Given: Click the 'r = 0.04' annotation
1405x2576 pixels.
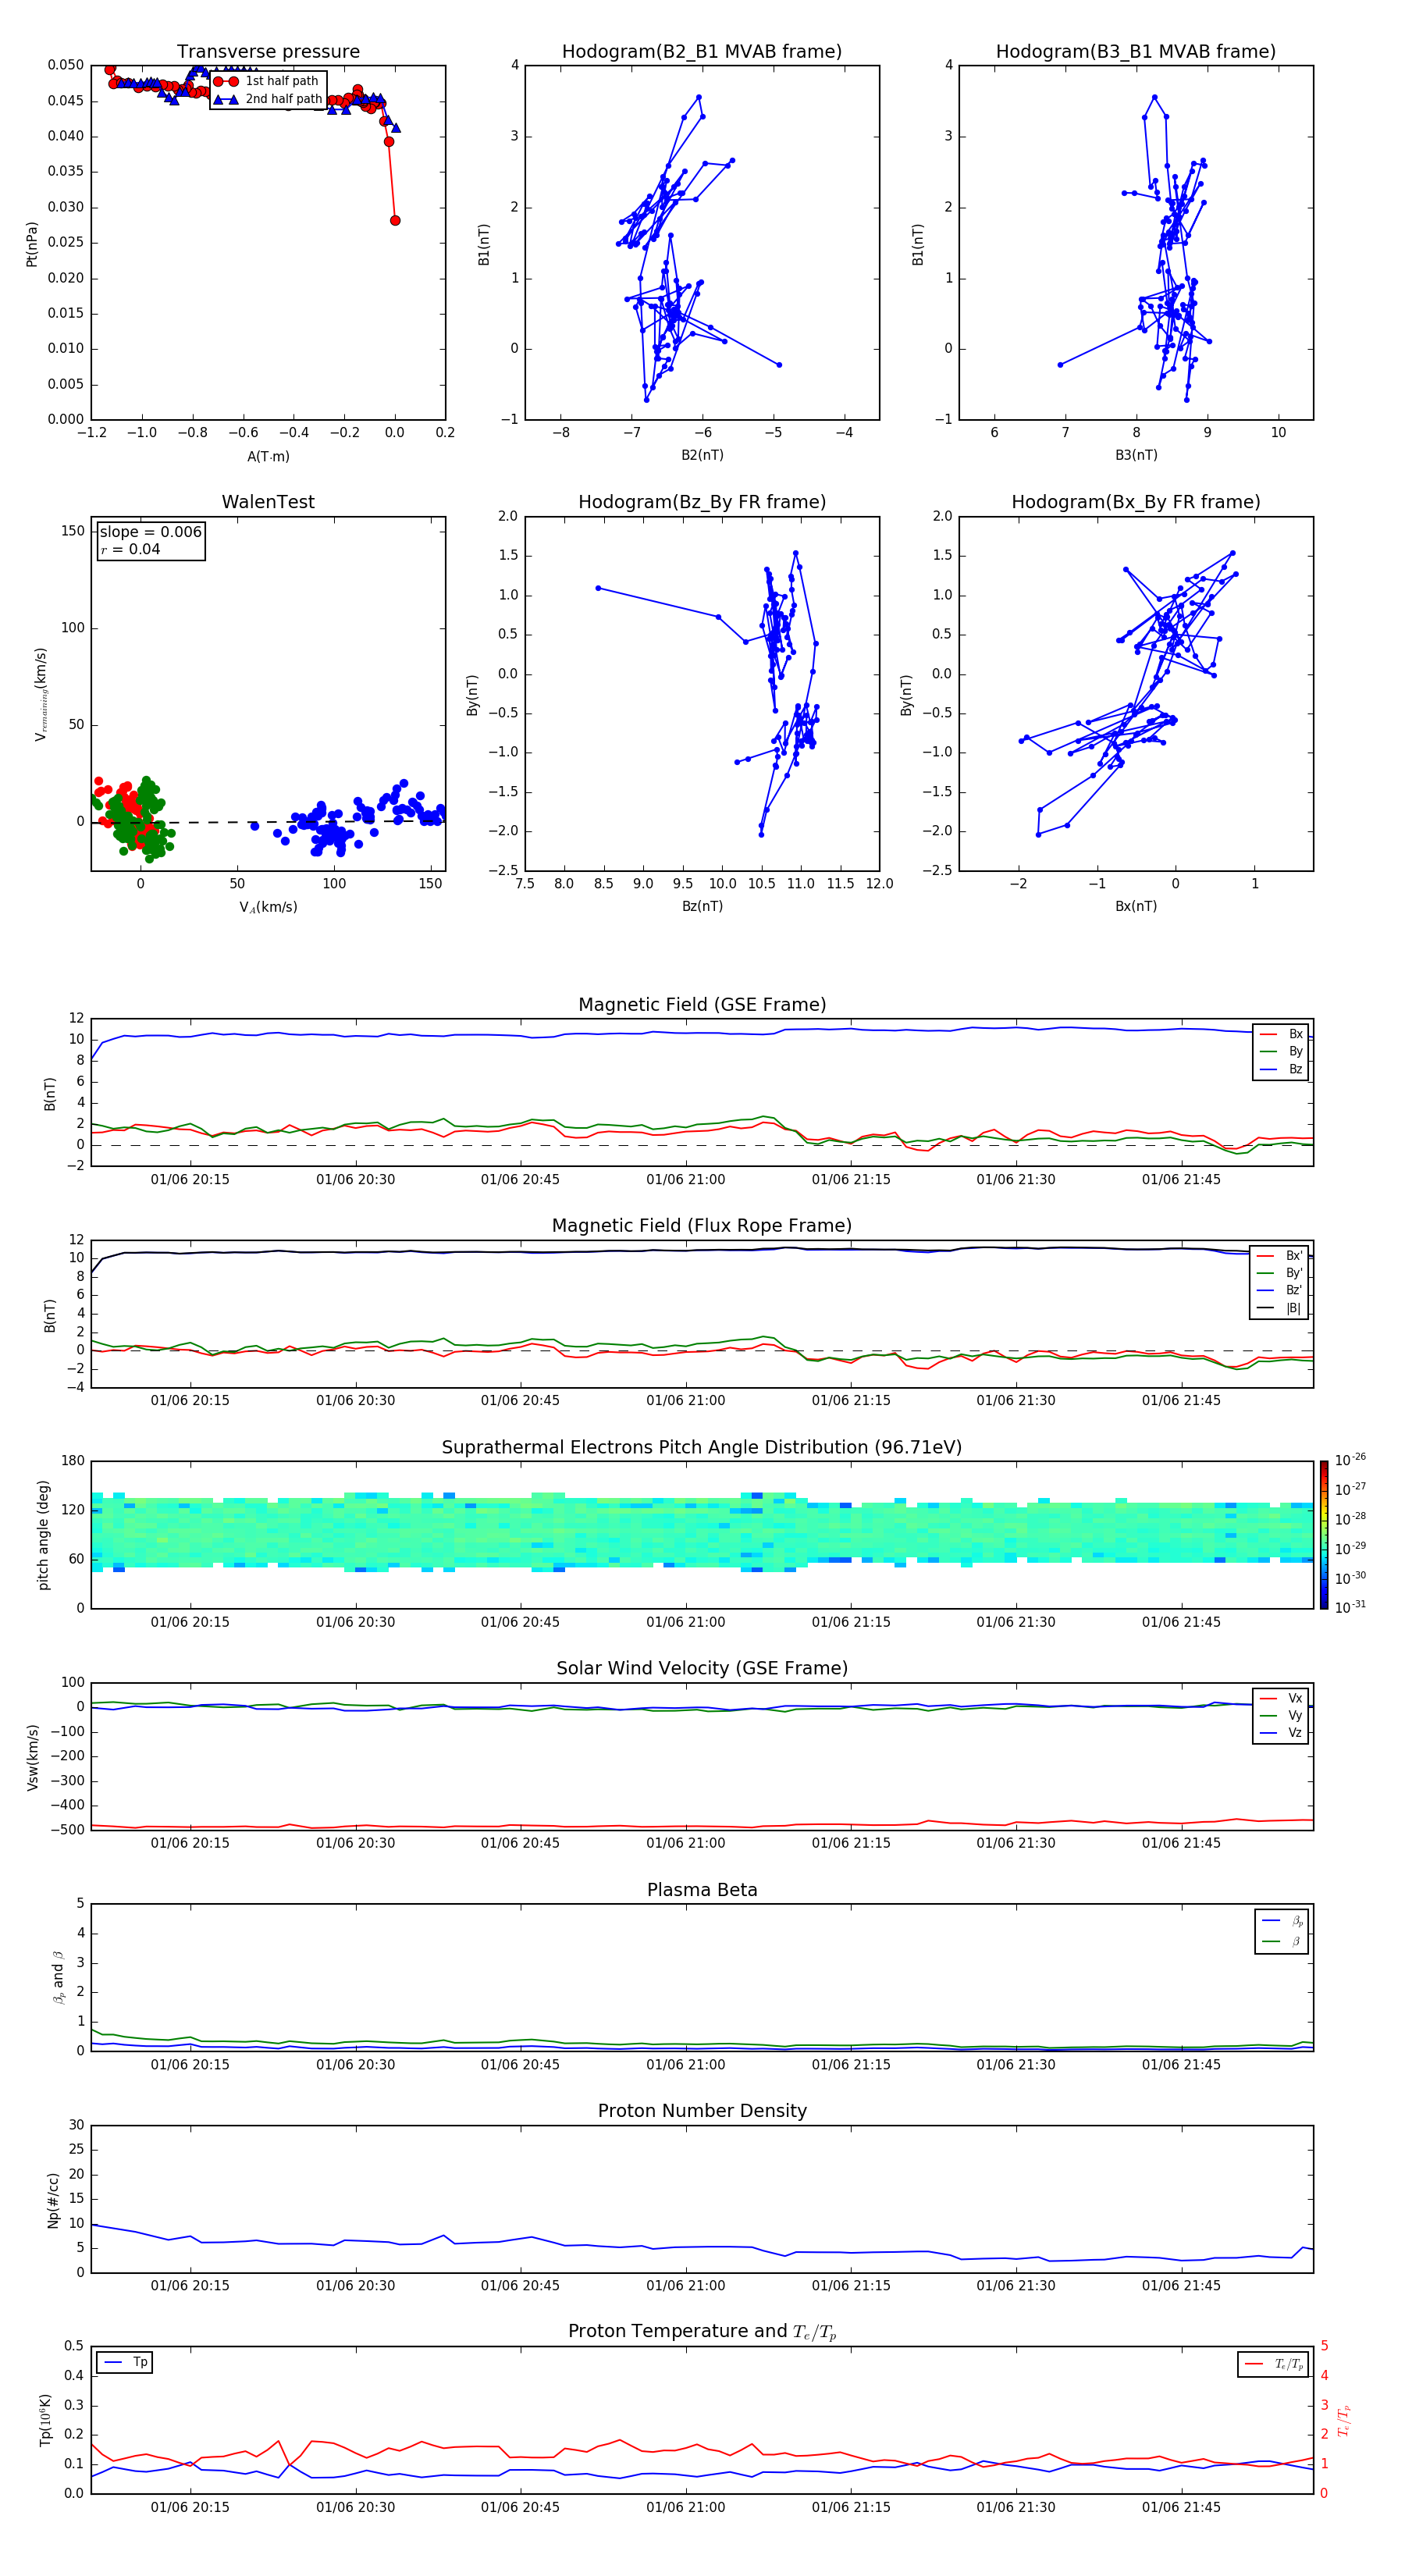Looking at the screenshot, I should pos(130,549).
